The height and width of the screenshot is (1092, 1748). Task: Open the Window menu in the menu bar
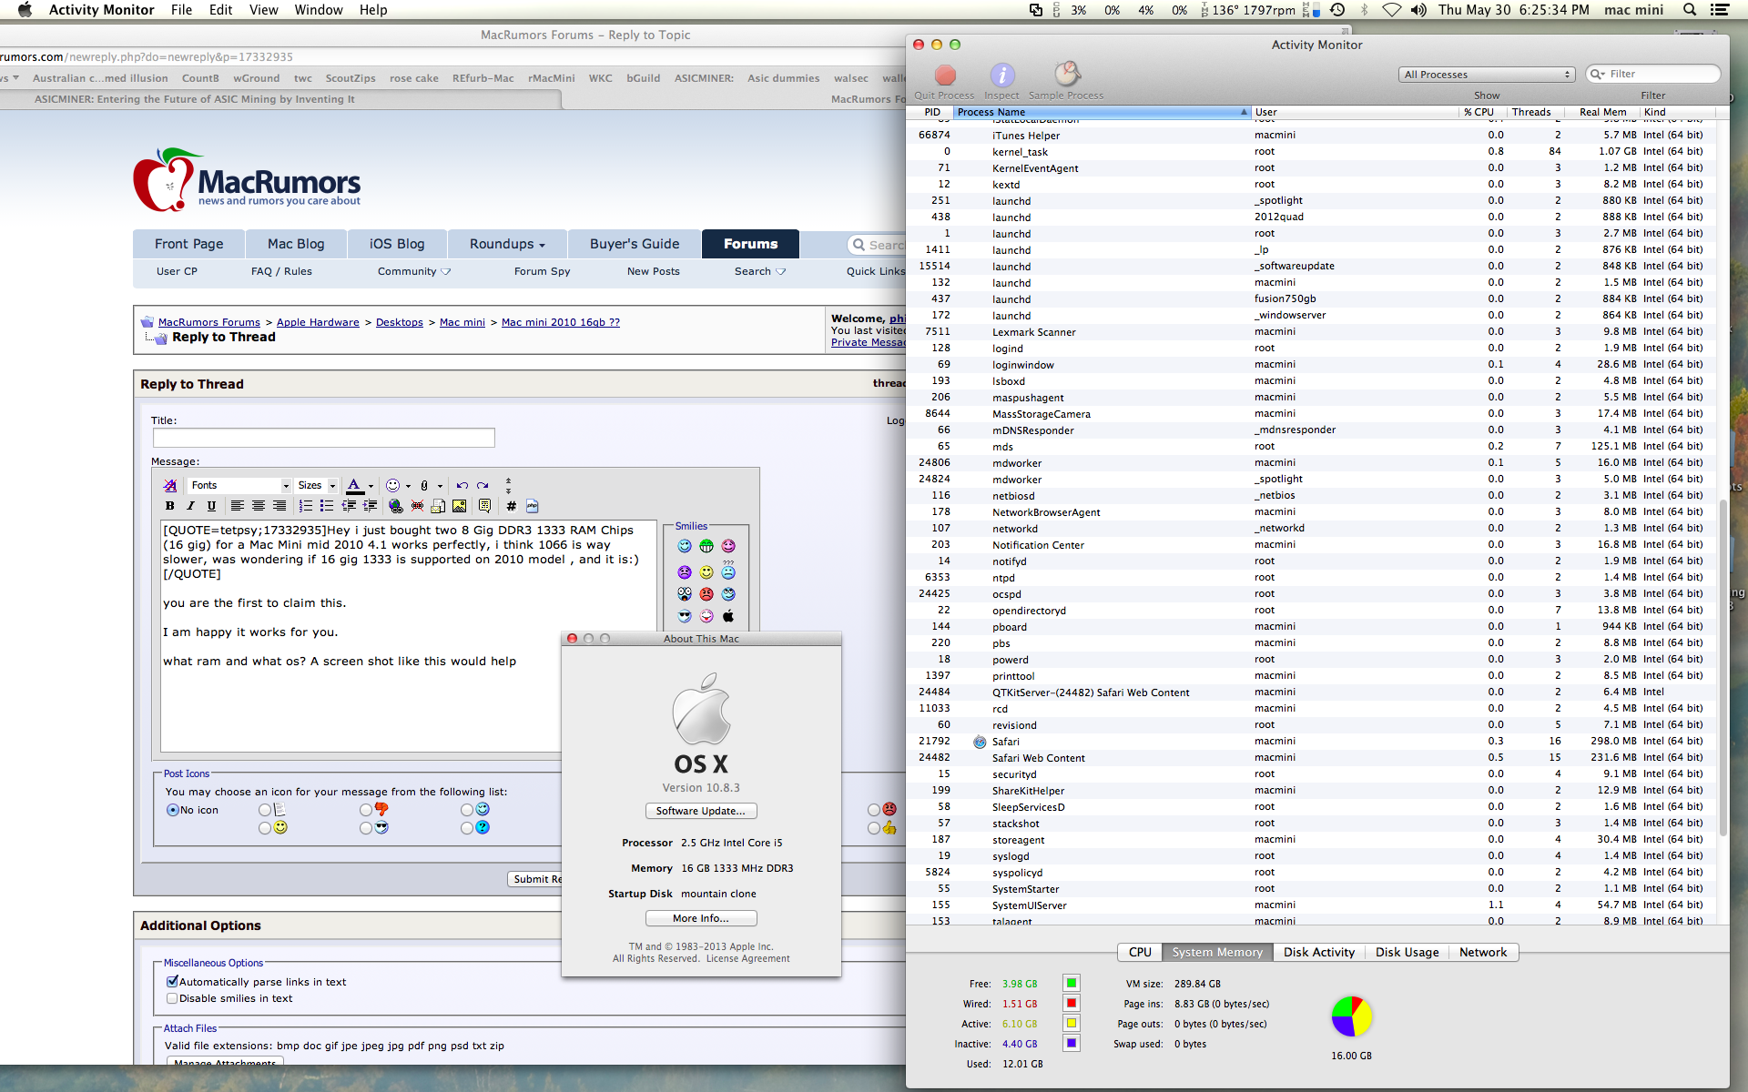tap(318, 10)
